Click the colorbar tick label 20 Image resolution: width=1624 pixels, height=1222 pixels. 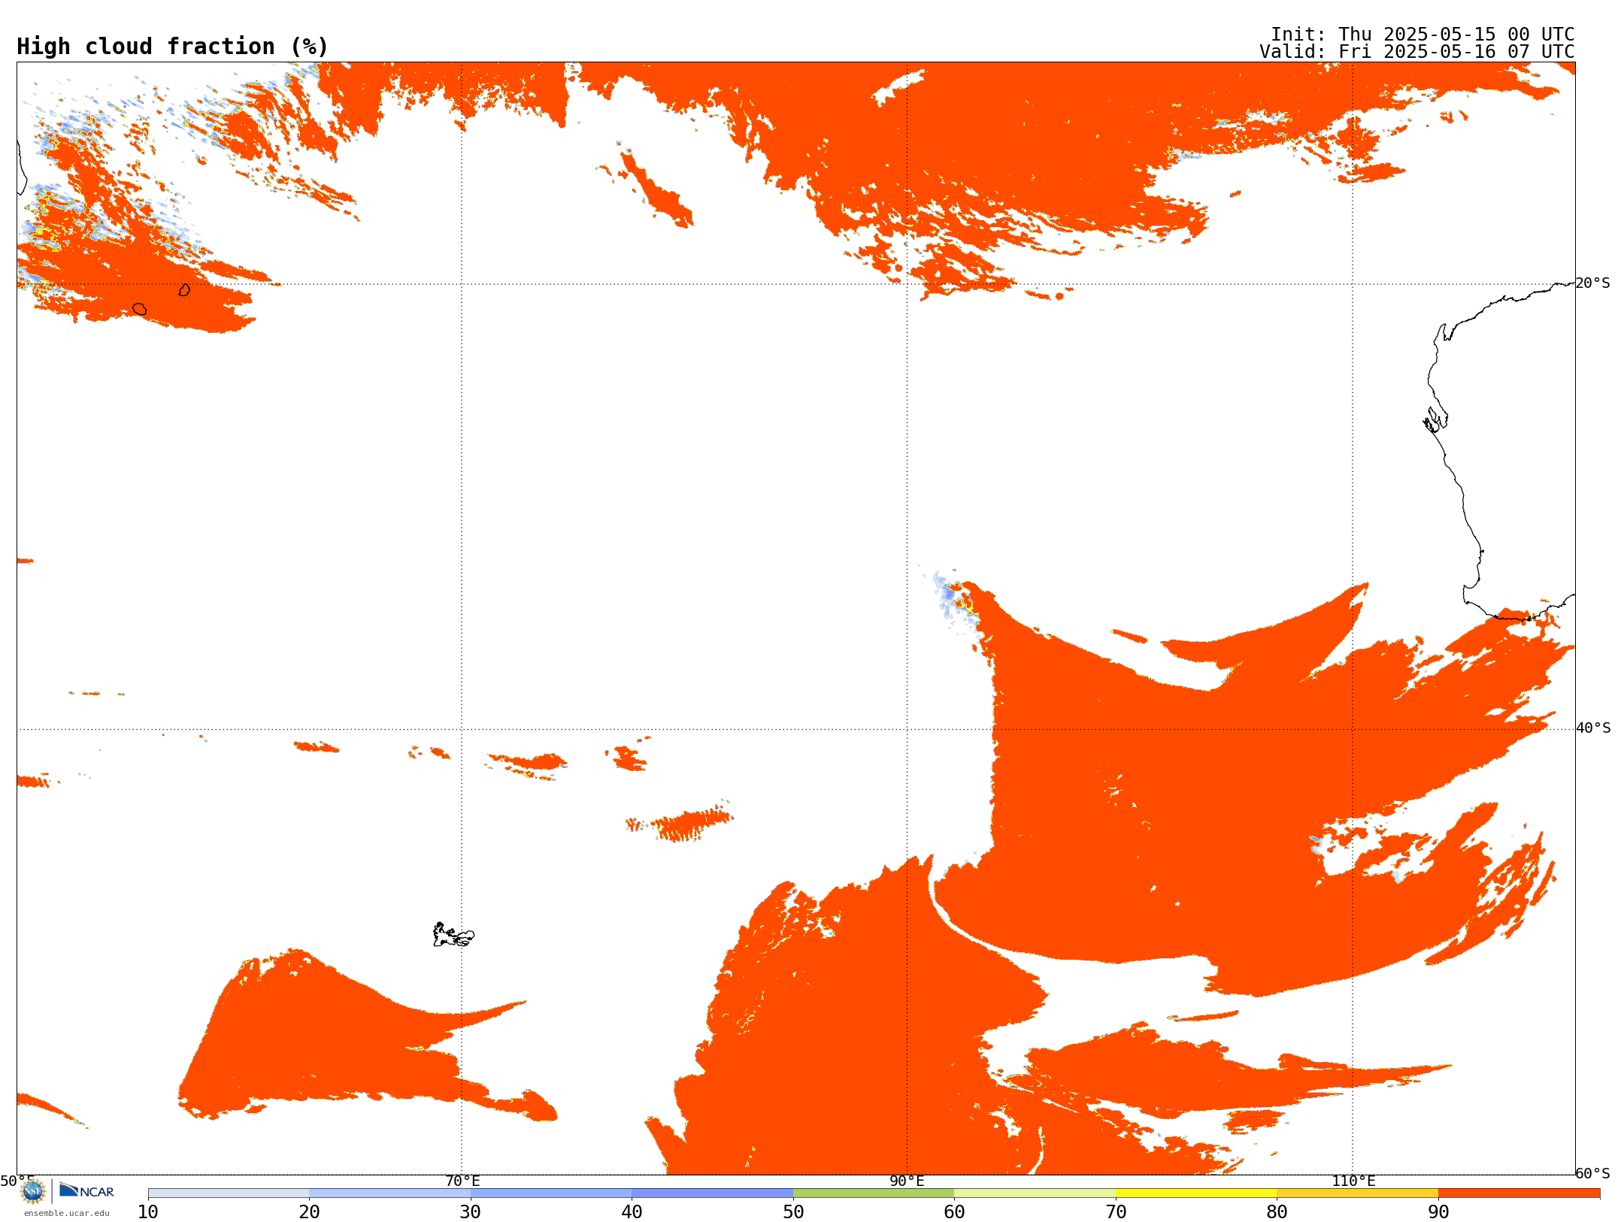click(309, 1212)
